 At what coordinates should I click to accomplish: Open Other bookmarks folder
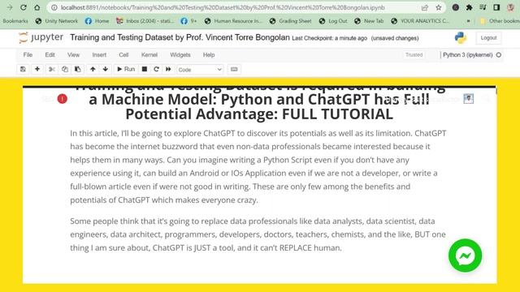coord(500,21)
